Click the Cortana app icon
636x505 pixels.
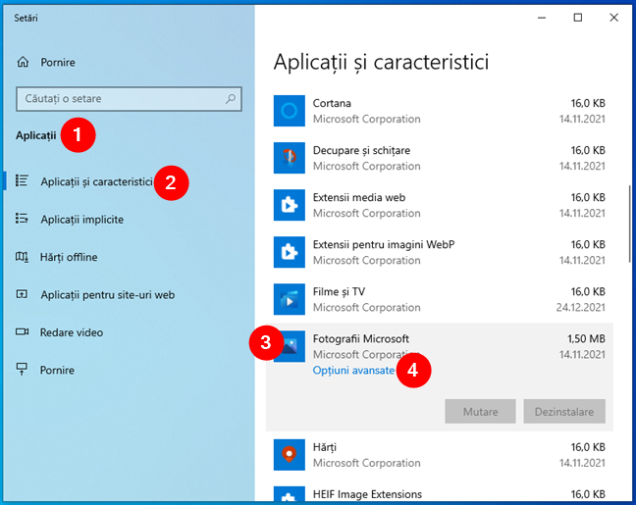click(x=290, y=111)
